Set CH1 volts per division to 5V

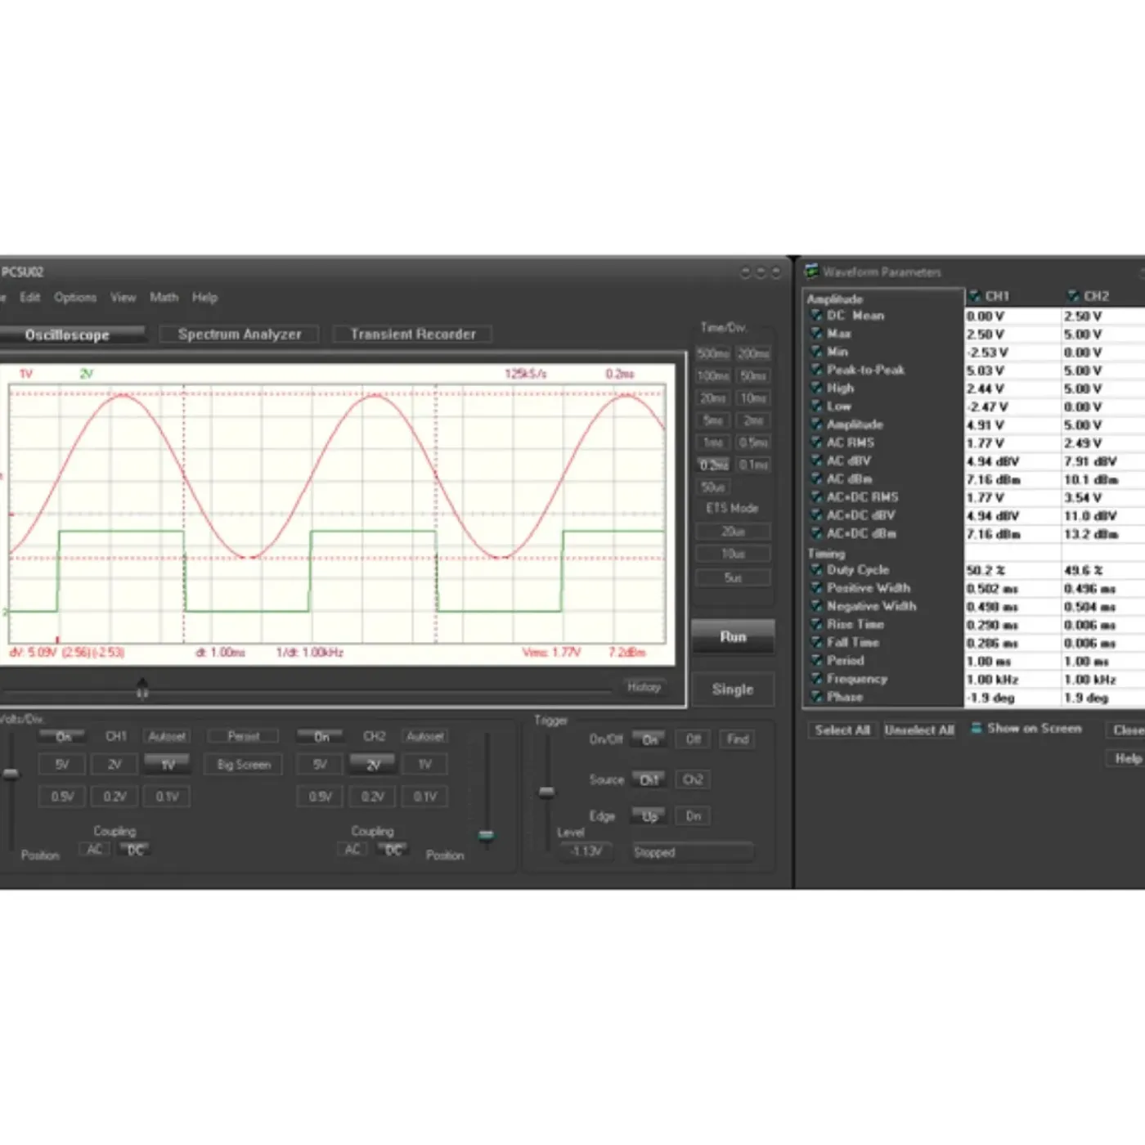point(62,765)
